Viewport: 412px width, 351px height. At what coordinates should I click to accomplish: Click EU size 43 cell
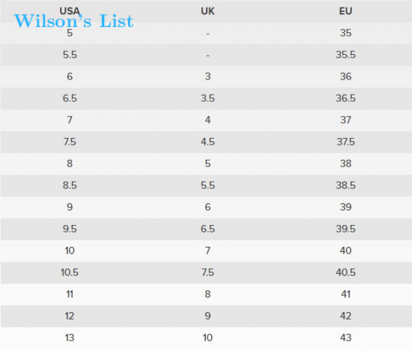[x=345, y=337]
